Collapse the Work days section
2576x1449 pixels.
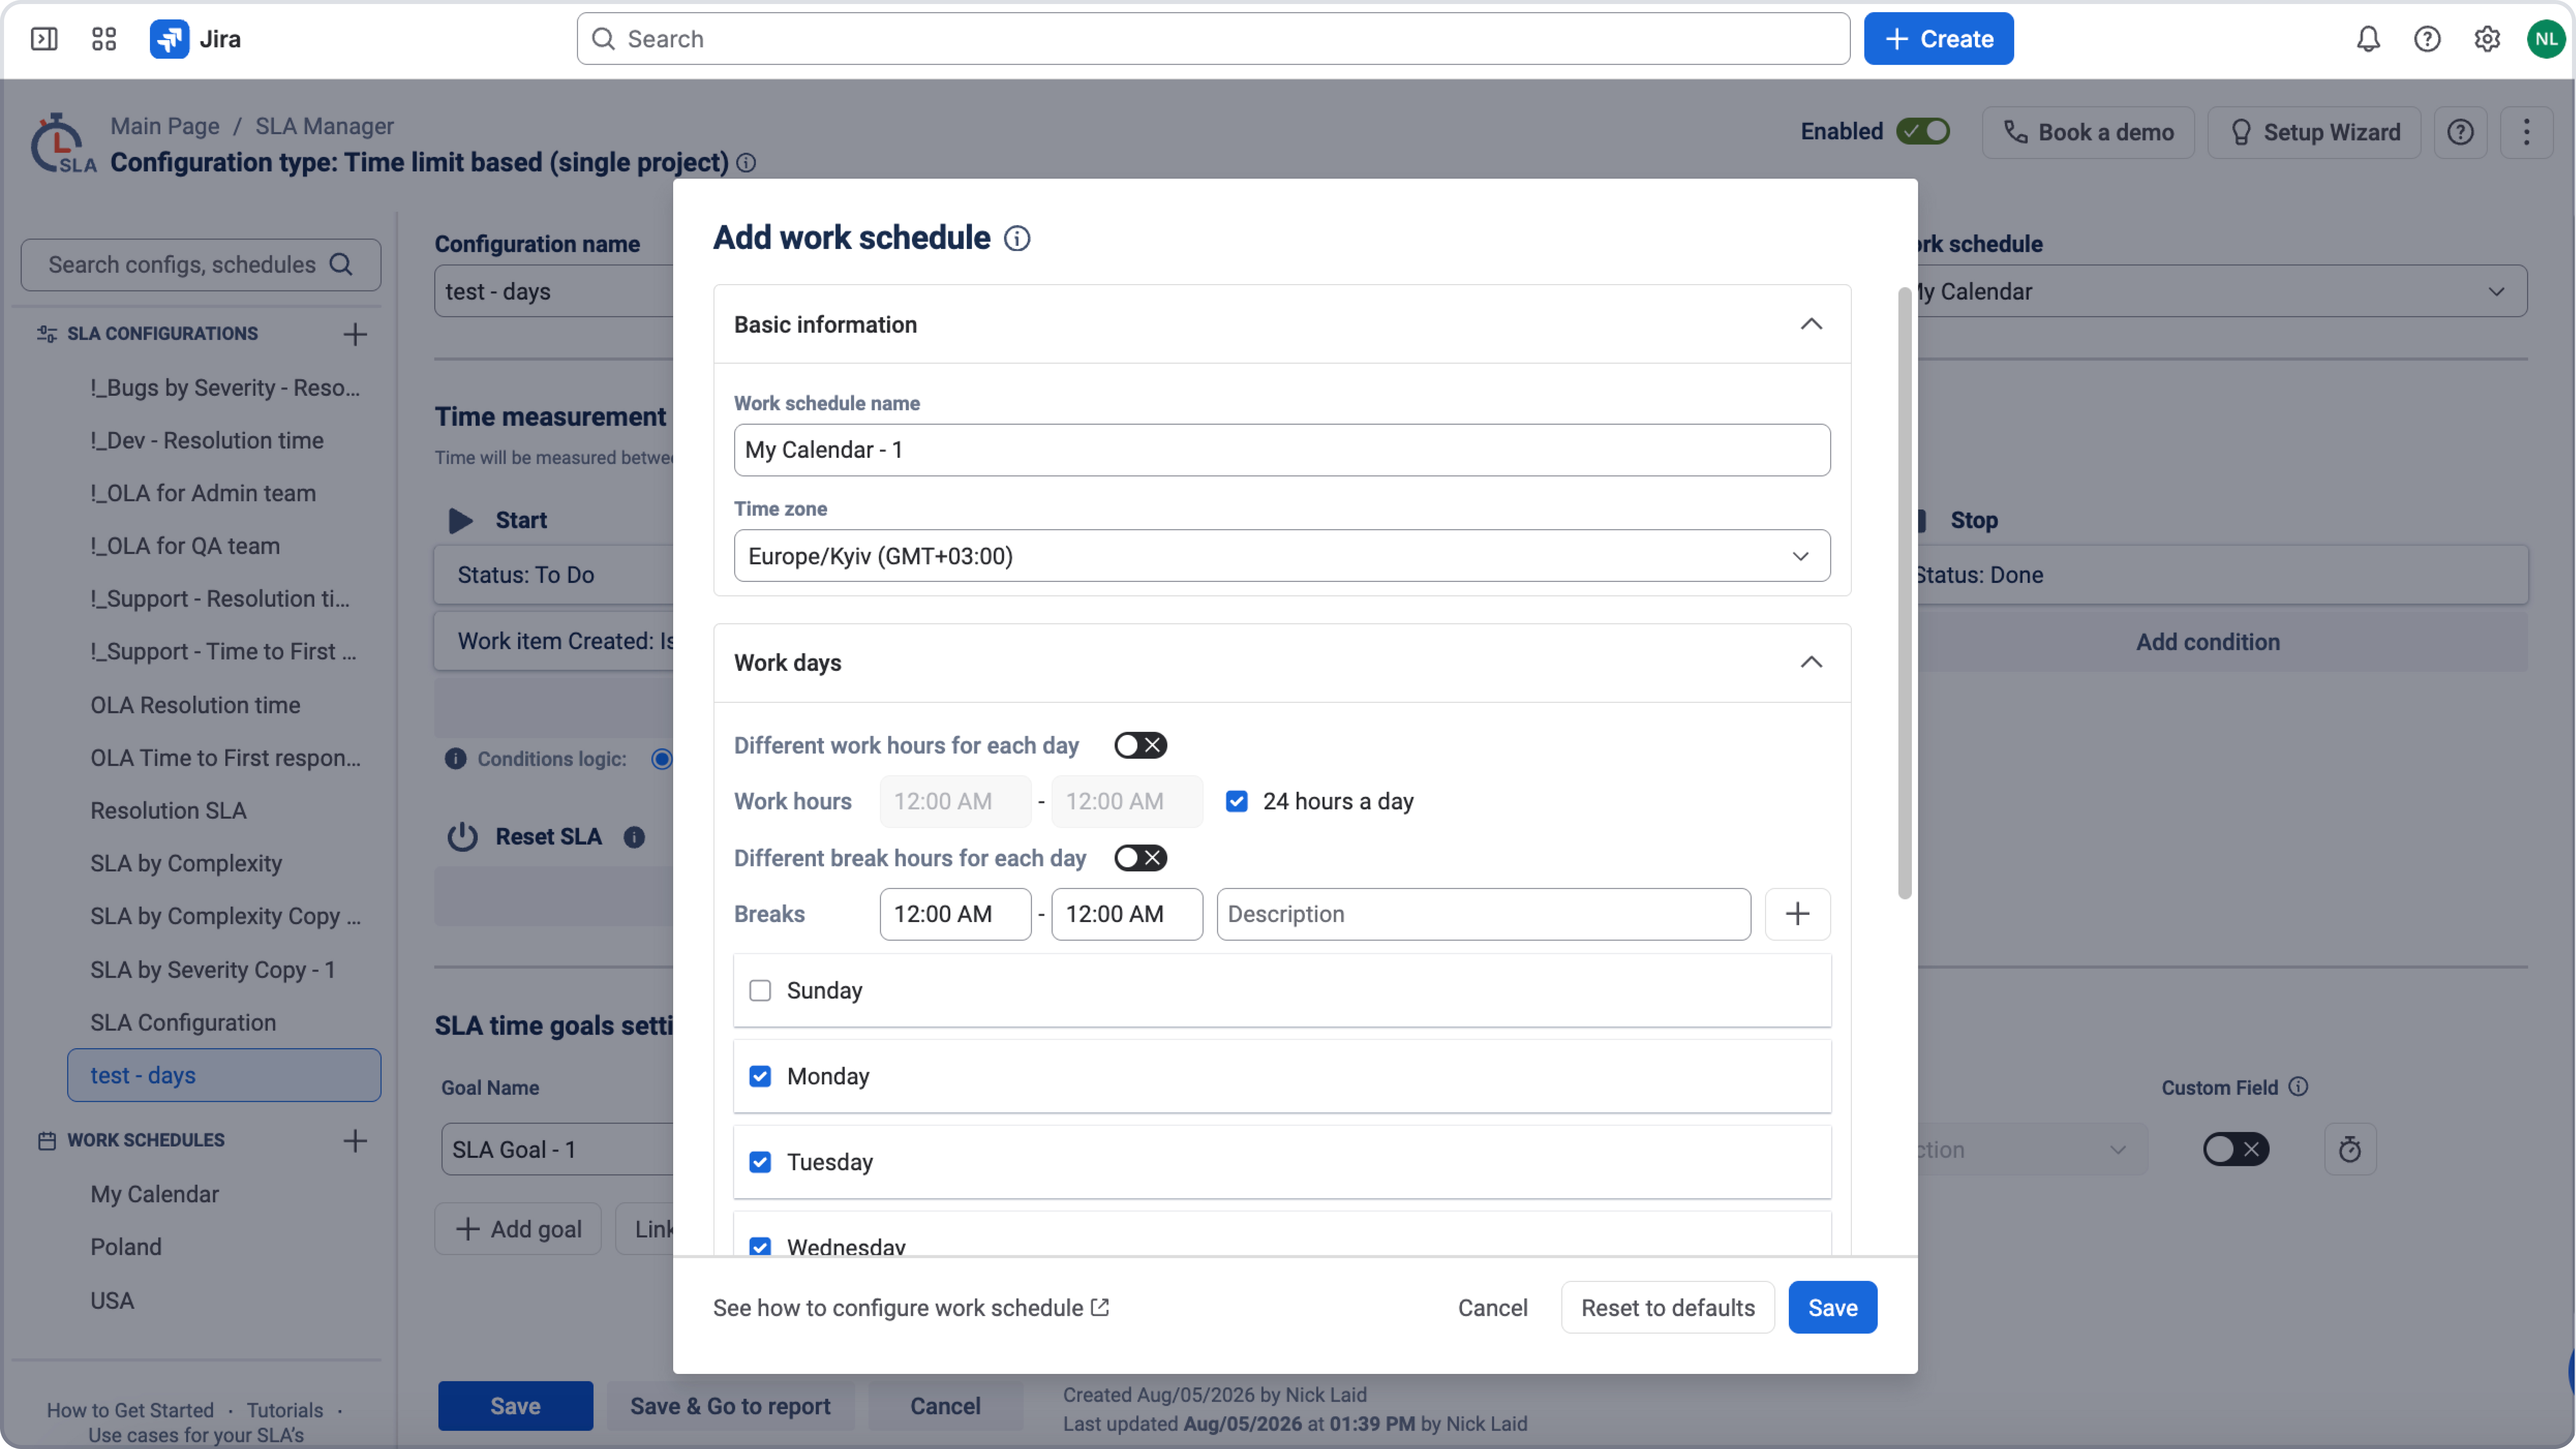[1811, 662]
